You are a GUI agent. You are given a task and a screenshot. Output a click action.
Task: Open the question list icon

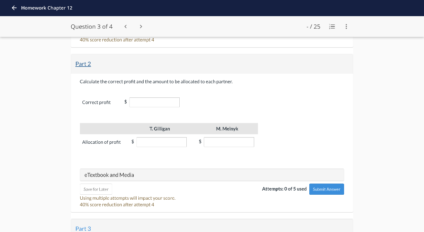[332, 27]
